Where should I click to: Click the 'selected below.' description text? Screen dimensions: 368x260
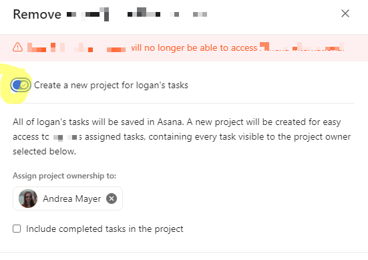pyautogui.click(x=44, y=152)
